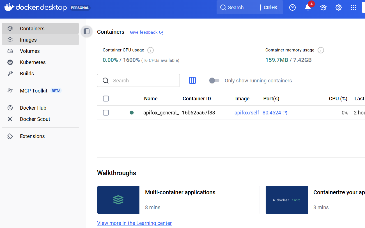Image resolution: width=365 pixels, height=228 pixels.
Task: Click the header Search bar with Ctrl+K
Action: pyautogui.click(x=250, y=7)
